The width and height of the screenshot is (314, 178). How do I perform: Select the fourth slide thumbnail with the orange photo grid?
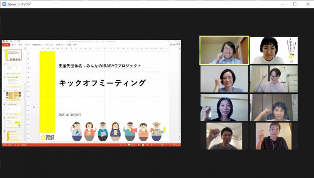pos(14,96)
